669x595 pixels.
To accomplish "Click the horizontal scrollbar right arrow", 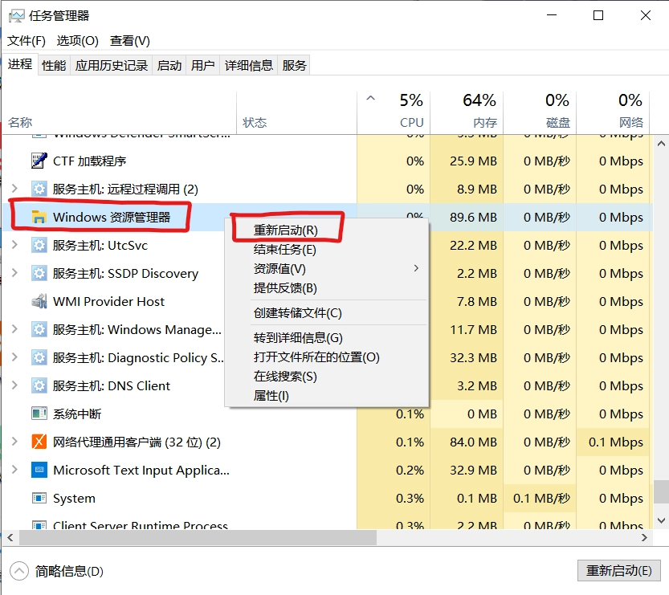I will [x=644, y=538].
